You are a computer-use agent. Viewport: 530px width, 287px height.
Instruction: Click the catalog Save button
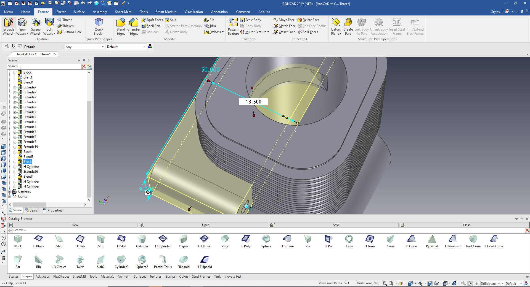336,225
